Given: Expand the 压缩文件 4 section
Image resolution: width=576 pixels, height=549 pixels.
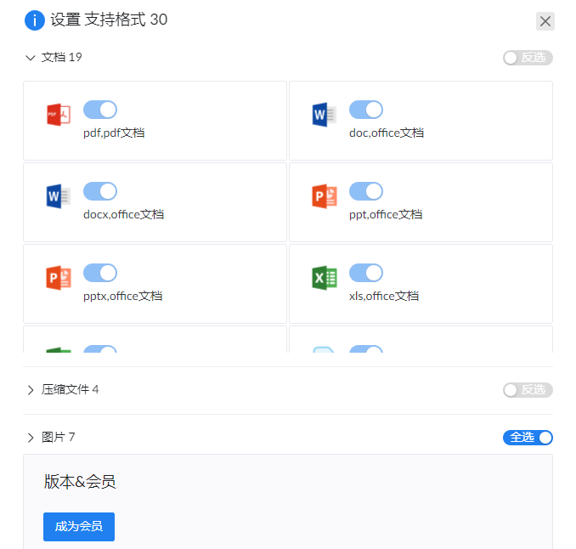Looking at the screenshot, I should click(31, 390).
